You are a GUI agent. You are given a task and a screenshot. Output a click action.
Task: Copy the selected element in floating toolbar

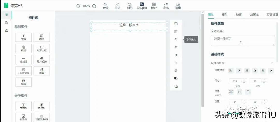[176, 24]
